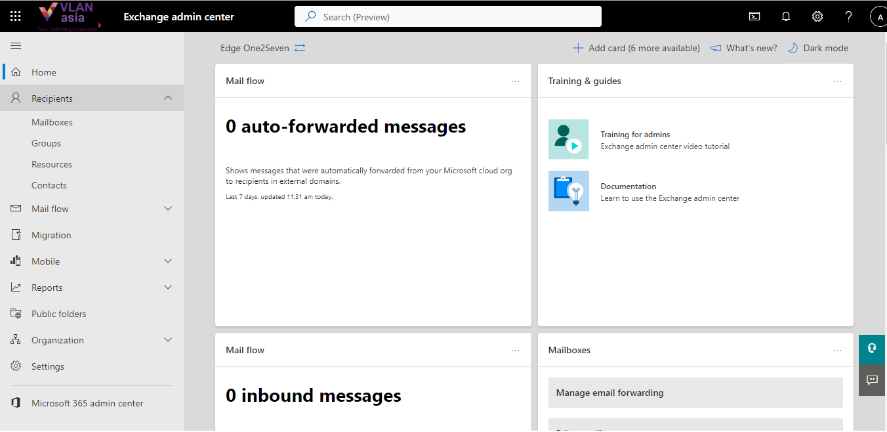887x432 pixels.
Task: Go to Groups in sidebar
Action: pyautogui.click(x=46, y=143)
